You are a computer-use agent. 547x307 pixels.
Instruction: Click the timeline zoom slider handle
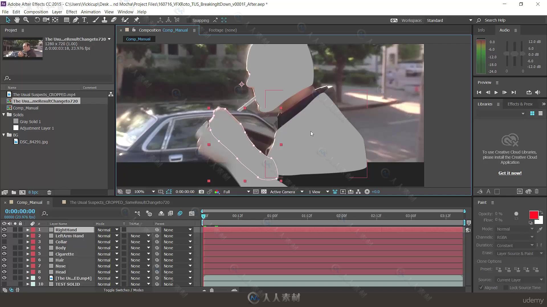coord(212,290)
